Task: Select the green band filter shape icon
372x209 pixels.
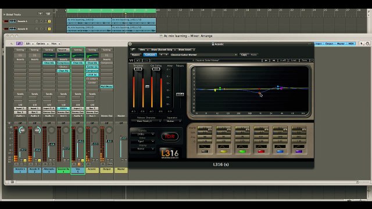Action: [242, 146]
